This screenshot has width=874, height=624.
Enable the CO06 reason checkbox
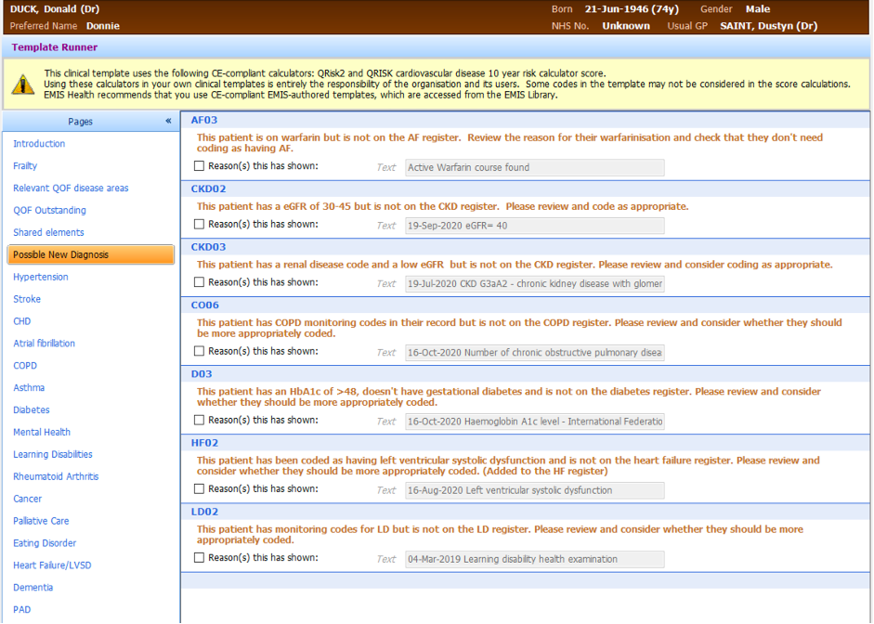click(x=199, y=351)
